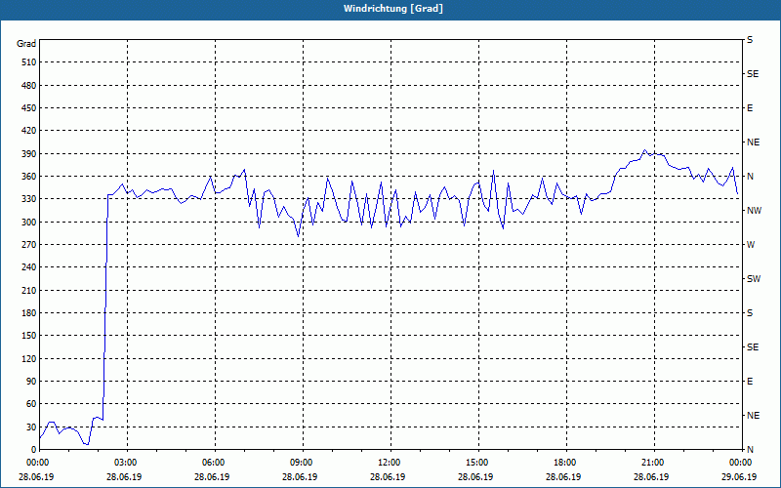
Task: Click the 28.06.19 date under 06:00
Action: click(x=212, y=476)
